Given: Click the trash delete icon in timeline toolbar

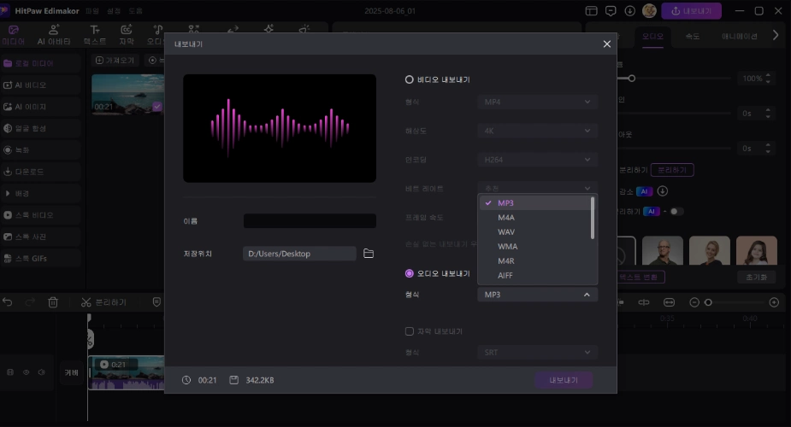Looking at the screenshot, I should [x=53, y=302].
